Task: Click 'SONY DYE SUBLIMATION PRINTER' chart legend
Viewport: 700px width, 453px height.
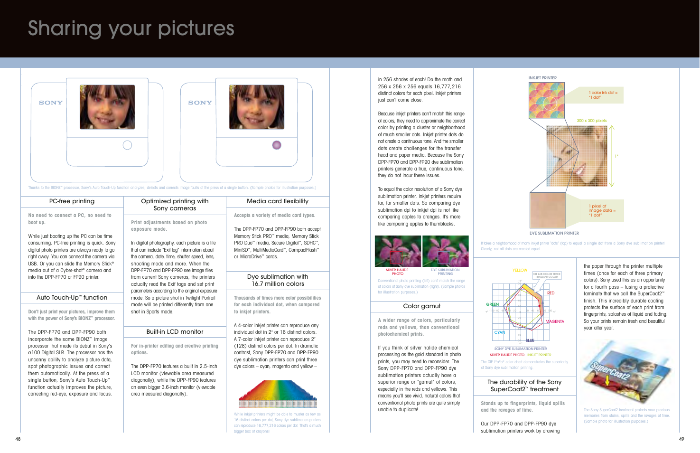Action: pos(520,349)
